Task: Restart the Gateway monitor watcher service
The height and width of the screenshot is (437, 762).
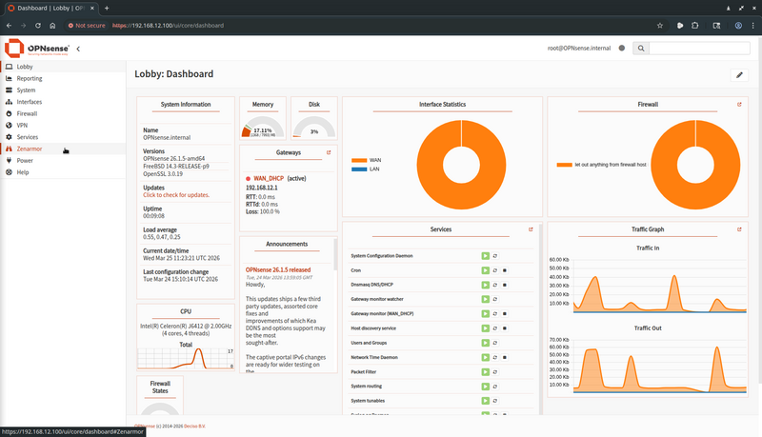Action: 495,299
